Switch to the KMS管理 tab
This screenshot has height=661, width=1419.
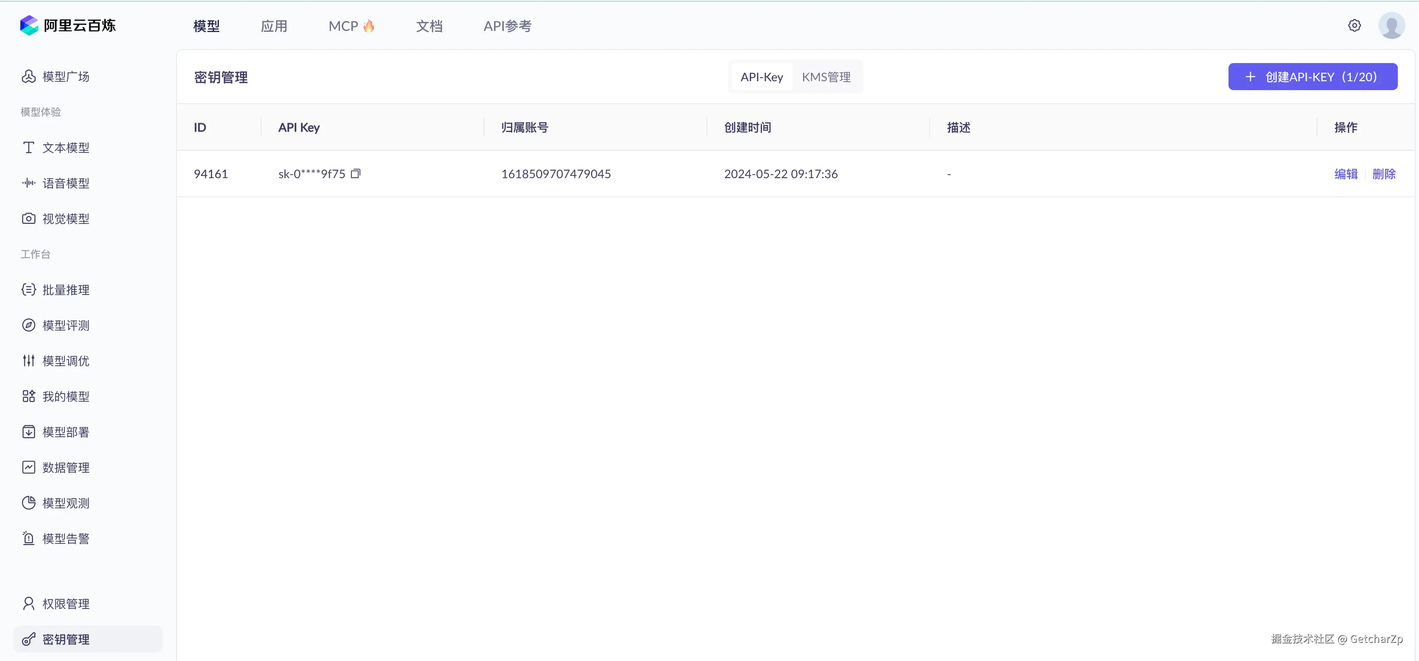point(826,77)
